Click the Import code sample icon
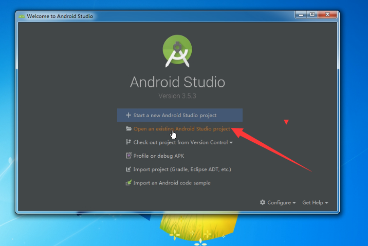This screenshot has width=368, height=246. point(128,182)
